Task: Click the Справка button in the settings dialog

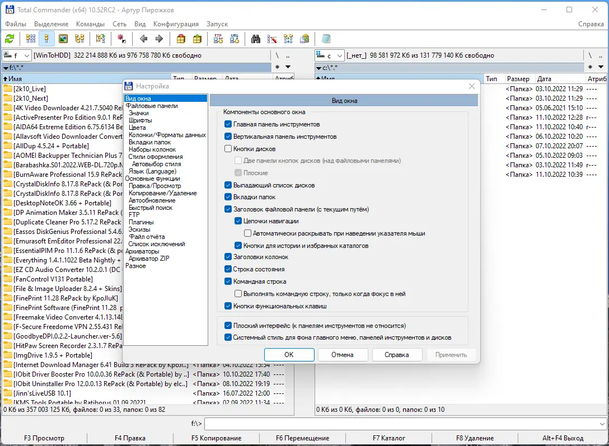Action: [396, 355]
